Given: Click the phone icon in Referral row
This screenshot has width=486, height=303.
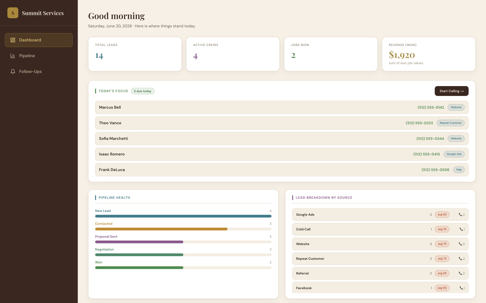Looking at the screenshot, I should point(460,273).
